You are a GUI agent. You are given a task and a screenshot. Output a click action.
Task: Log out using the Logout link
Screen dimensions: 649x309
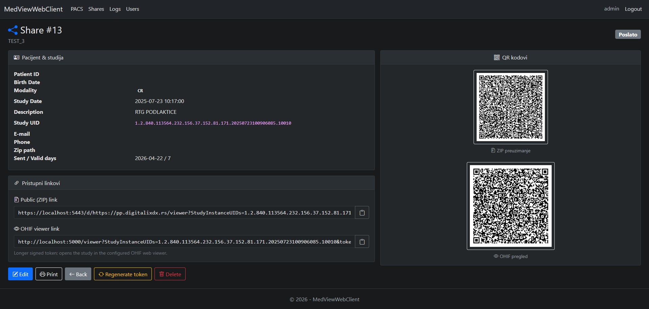pos(633,9)
